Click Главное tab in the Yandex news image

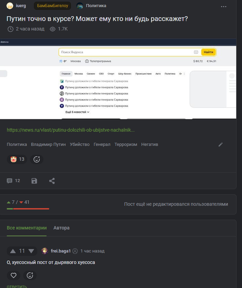[x=66, y=74]
